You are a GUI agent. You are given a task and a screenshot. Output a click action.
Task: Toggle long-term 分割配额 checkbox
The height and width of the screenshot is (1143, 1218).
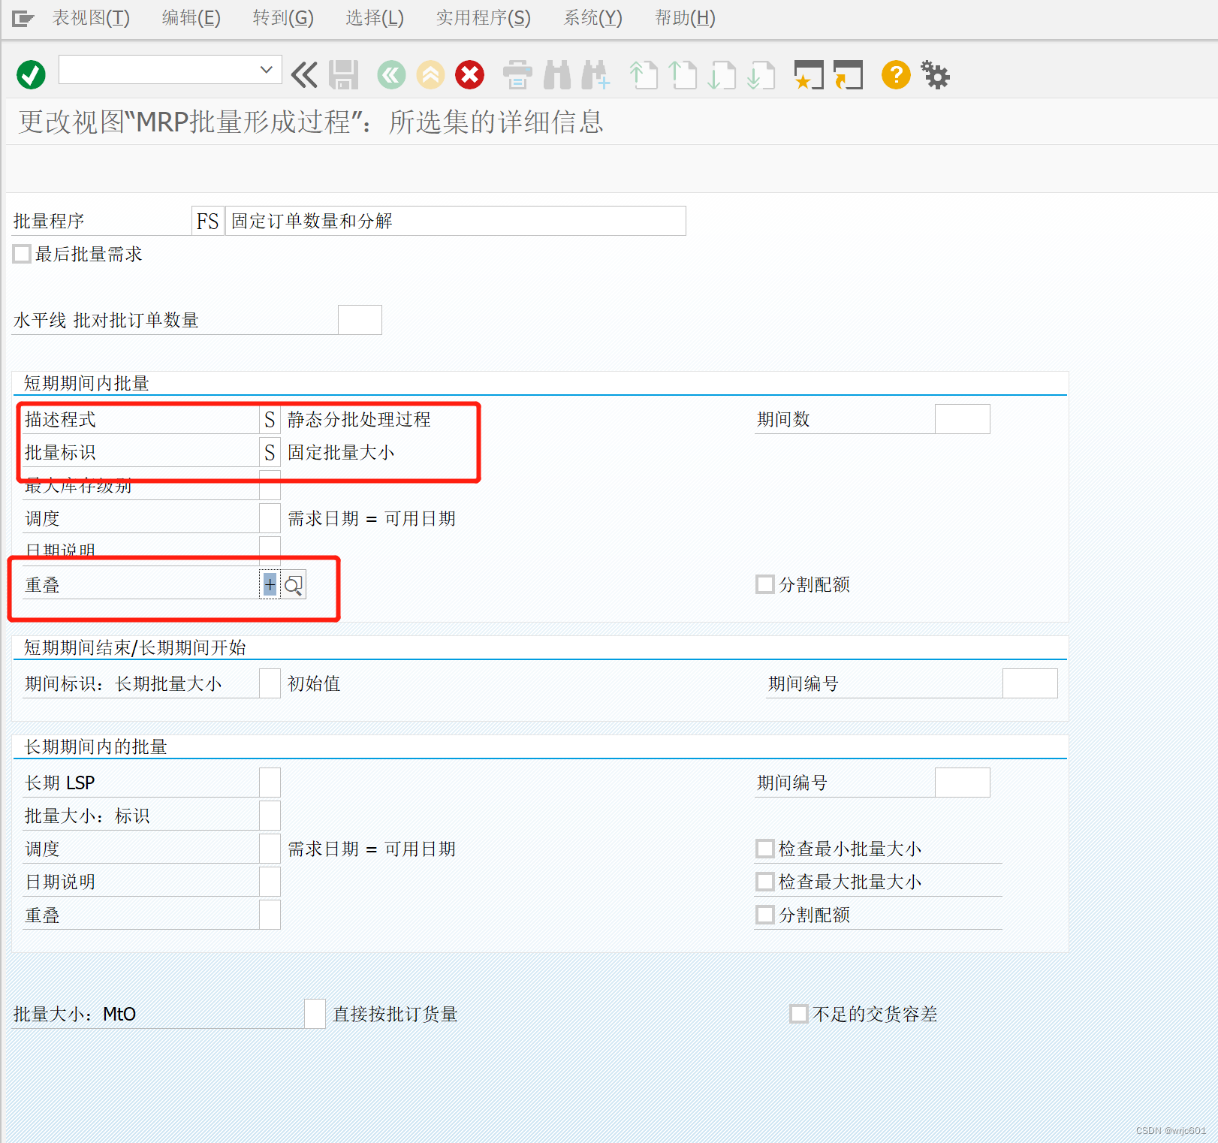(764, 915)
